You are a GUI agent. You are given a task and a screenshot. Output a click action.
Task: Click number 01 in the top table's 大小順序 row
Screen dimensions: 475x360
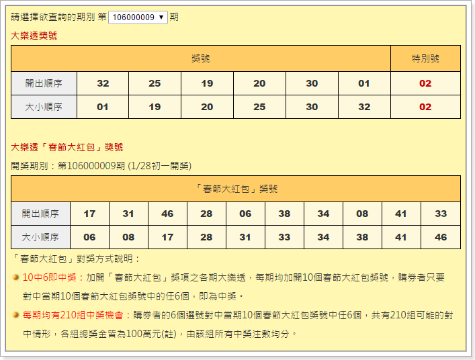[103, 107]
